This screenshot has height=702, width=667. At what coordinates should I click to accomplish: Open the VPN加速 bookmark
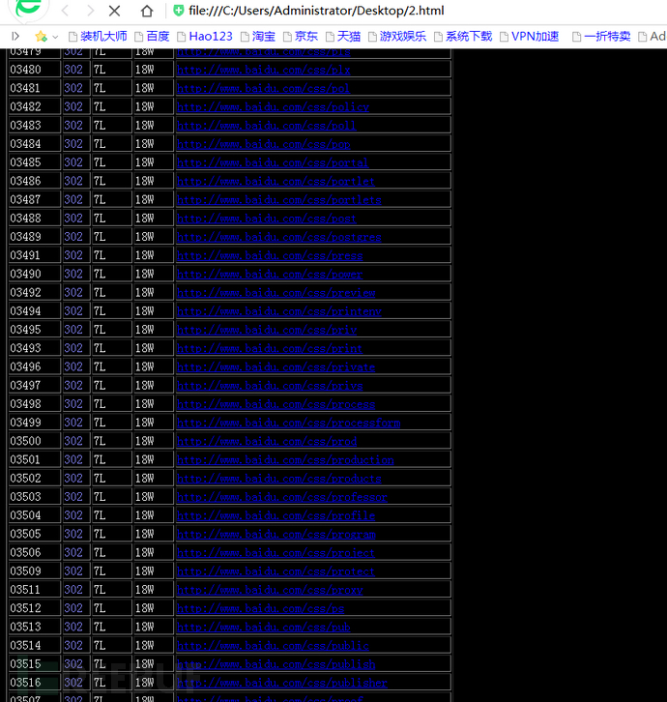coord(529,37)
